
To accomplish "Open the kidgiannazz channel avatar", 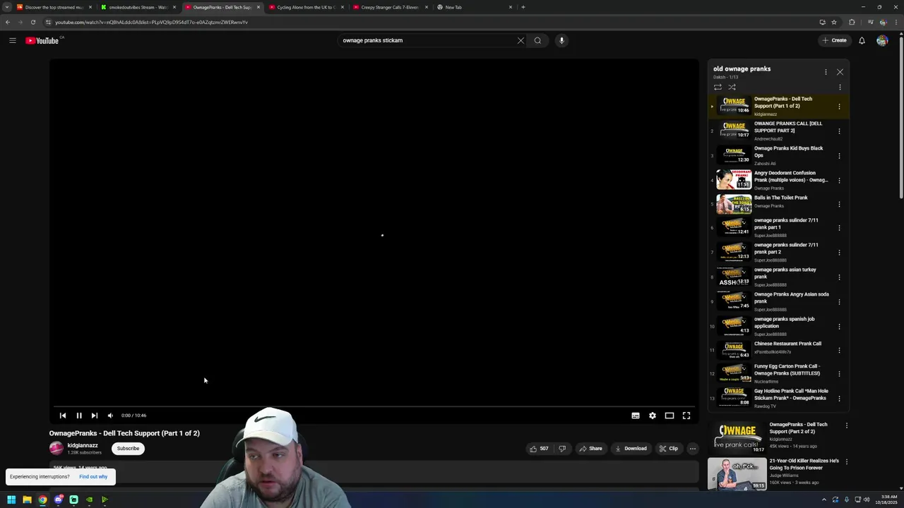I will tap(56, 448).
